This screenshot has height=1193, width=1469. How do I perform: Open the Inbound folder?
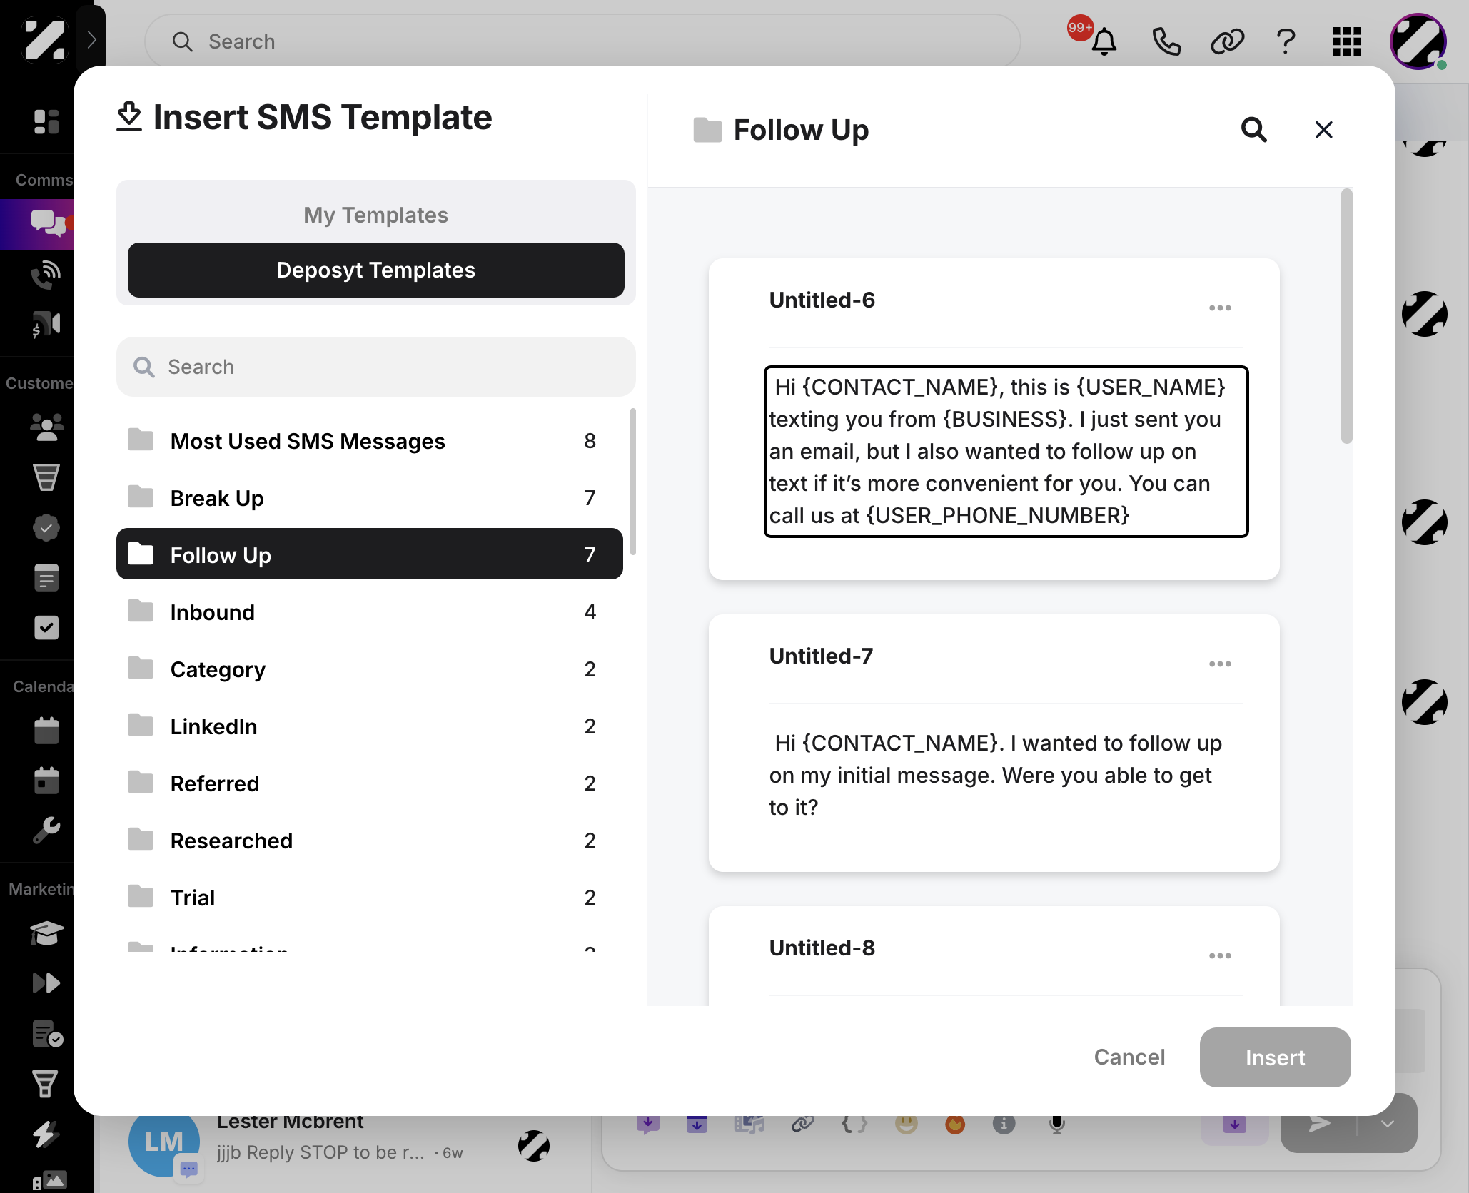point(369,612)
